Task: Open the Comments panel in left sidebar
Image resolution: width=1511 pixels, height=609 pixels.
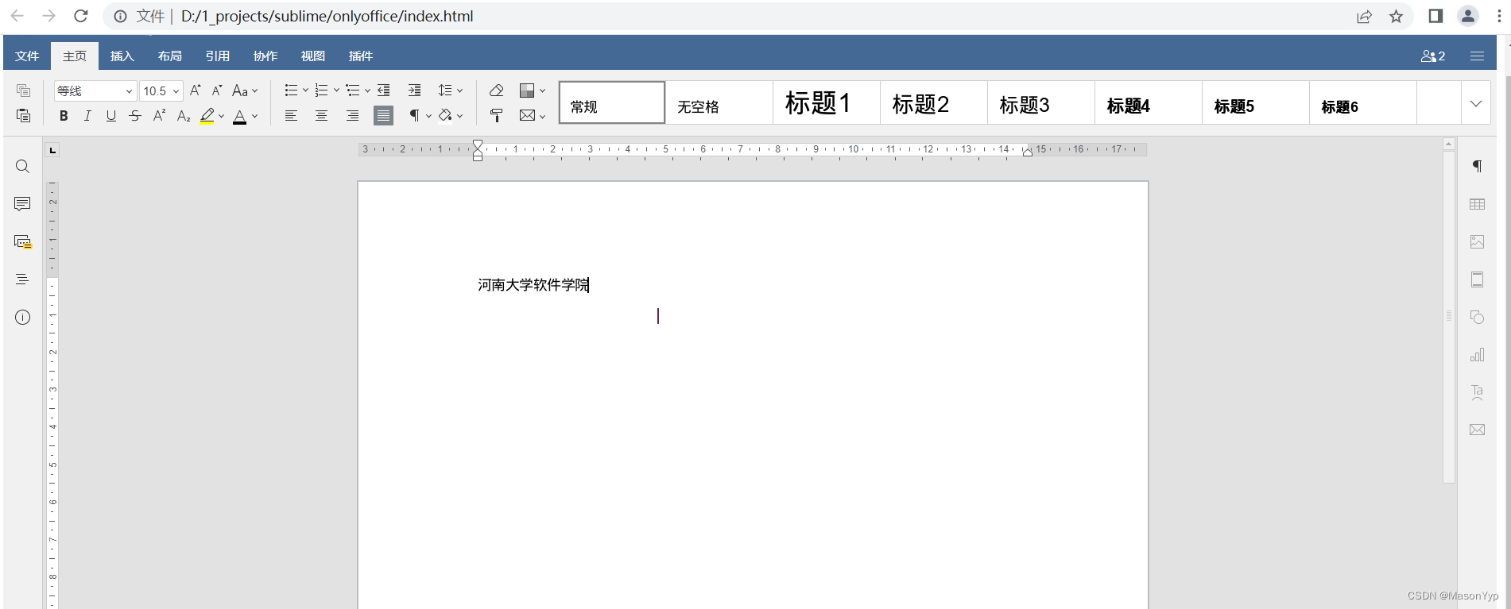Action: [x=22, y=204]
